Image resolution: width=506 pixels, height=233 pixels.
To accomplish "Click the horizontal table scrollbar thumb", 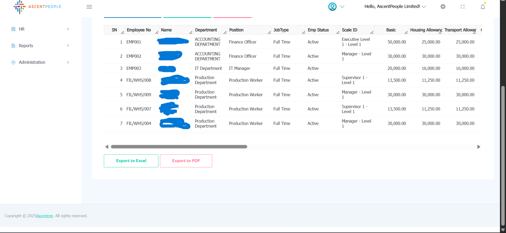I will (179, 147).
